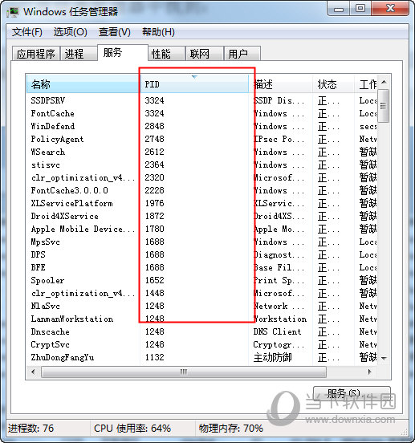Select the SSDPSRV service row
415x443 pixels.
coord(201,100)
